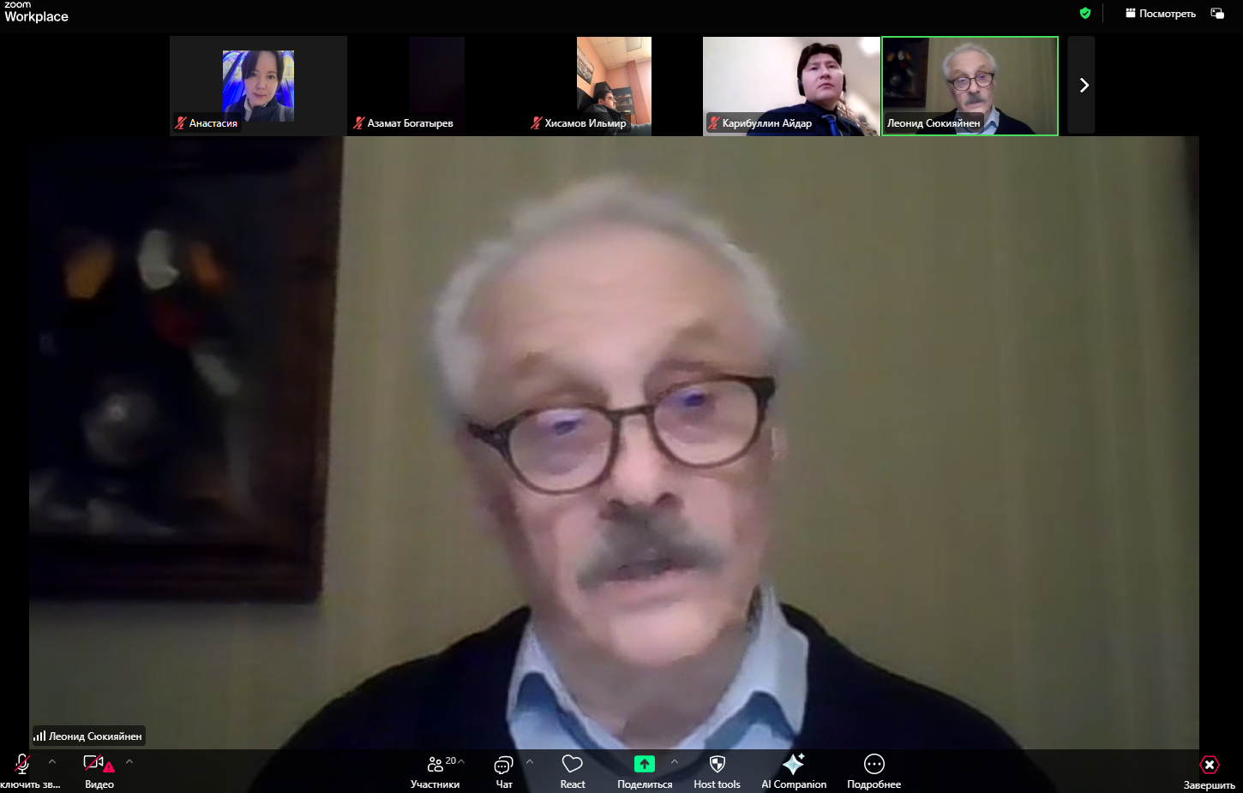Expand the caret next to Чат
The width and height of the screenshot is (1243, 793).
pyautogui.click(x=530, y=761)
